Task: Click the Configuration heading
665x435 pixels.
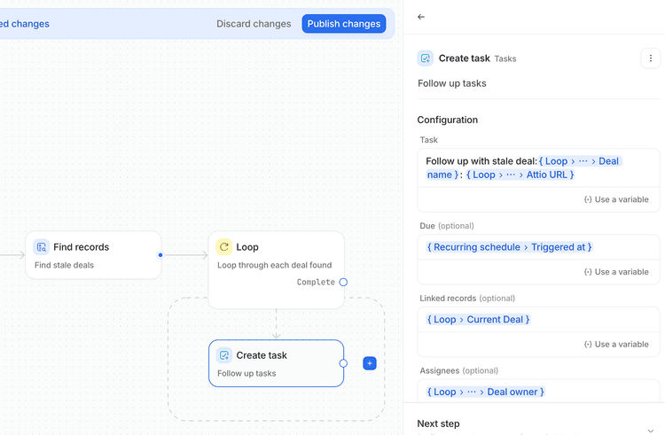Action: (x=448, y=120)
